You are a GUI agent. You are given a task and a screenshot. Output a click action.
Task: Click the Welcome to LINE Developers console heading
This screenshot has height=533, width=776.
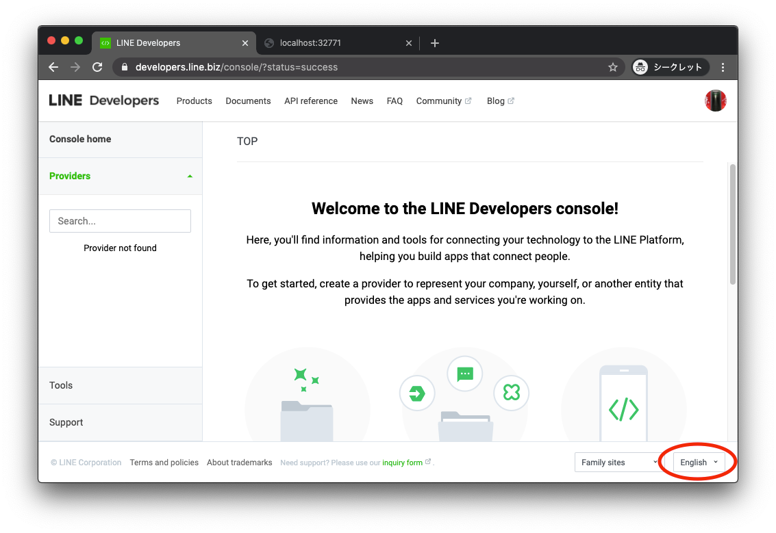click(x=464, y=209)
